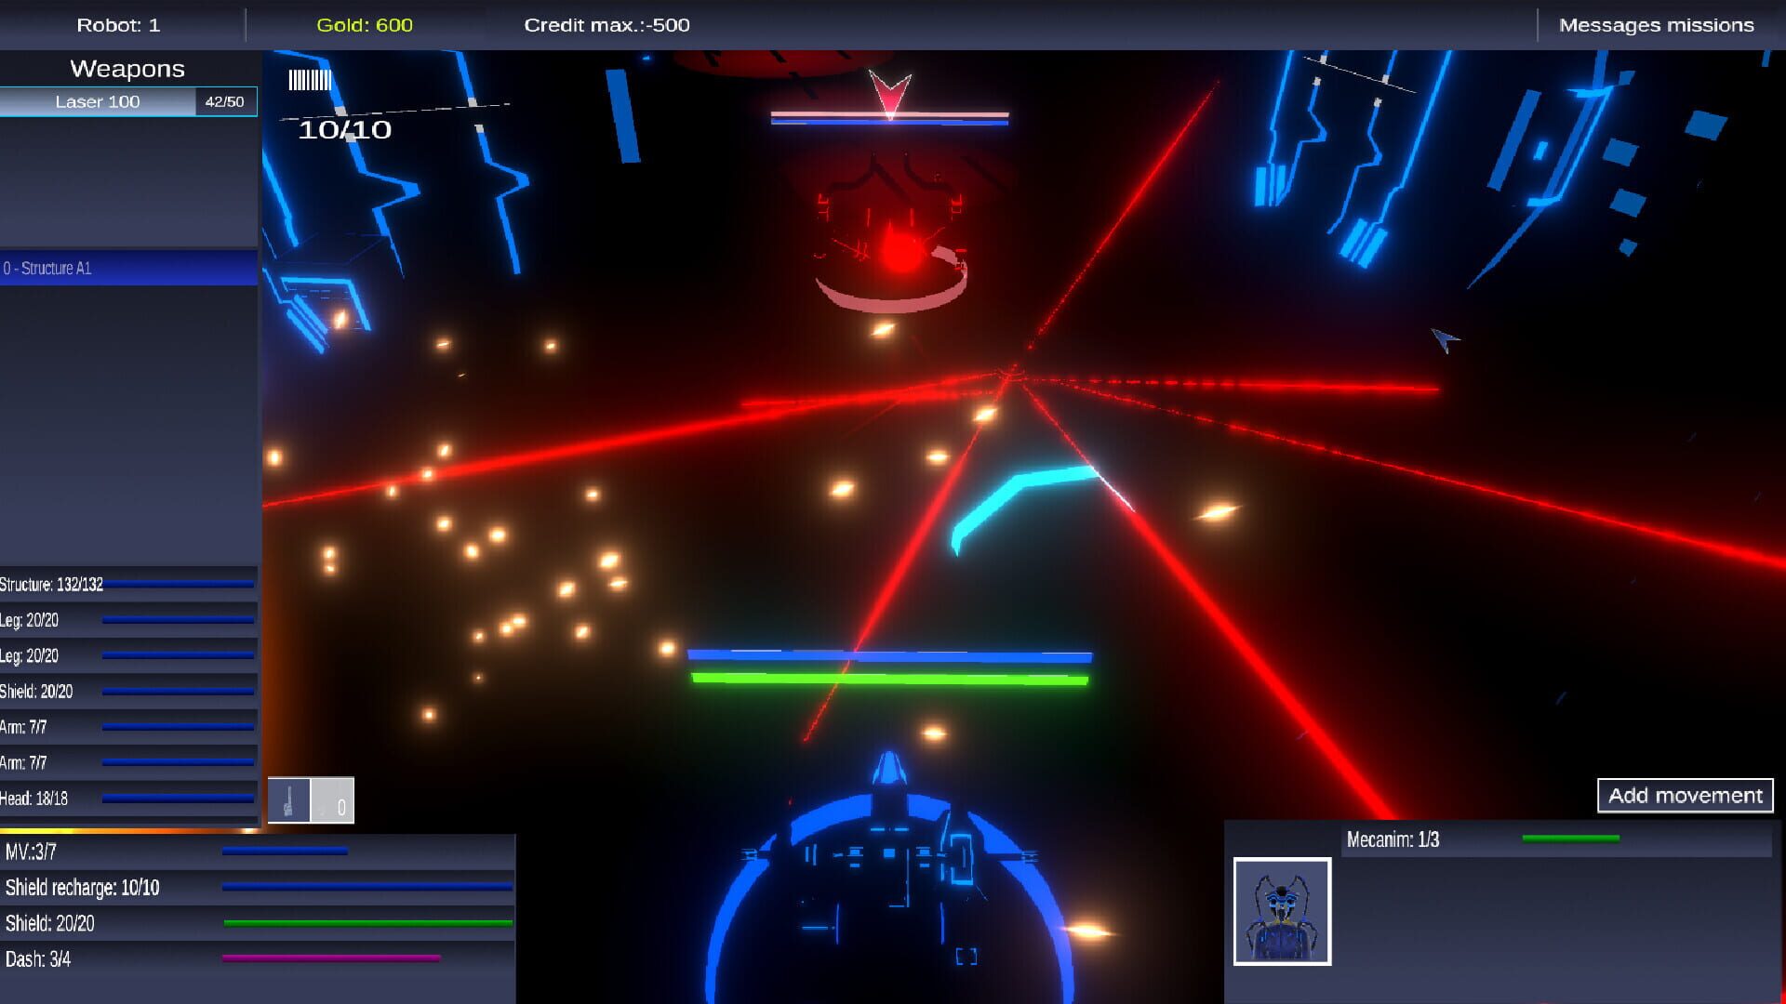Viewport: 1786px width, 1004px height.
Task: Click the Gold: 600 display
Action: coord(362,25)
